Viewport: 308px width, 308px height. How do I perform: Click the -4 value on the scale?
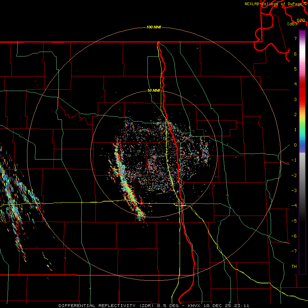click(294, 206)
